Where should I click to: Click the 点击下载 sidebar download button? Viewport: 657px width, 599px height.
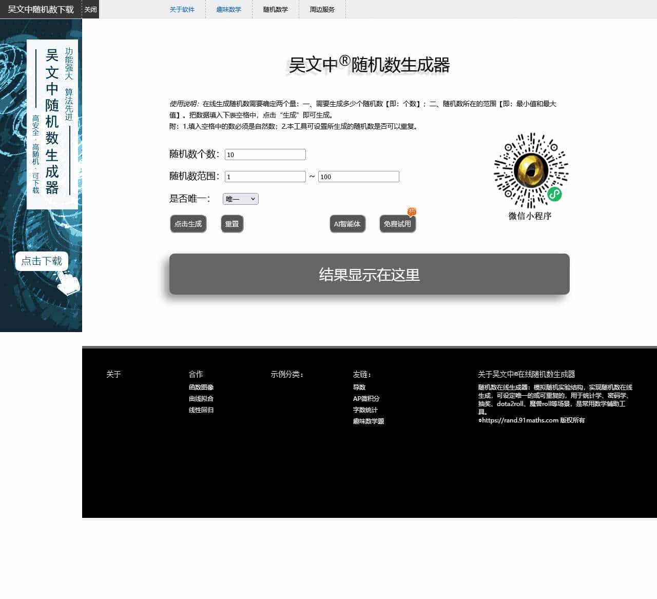tap(42, 261)
